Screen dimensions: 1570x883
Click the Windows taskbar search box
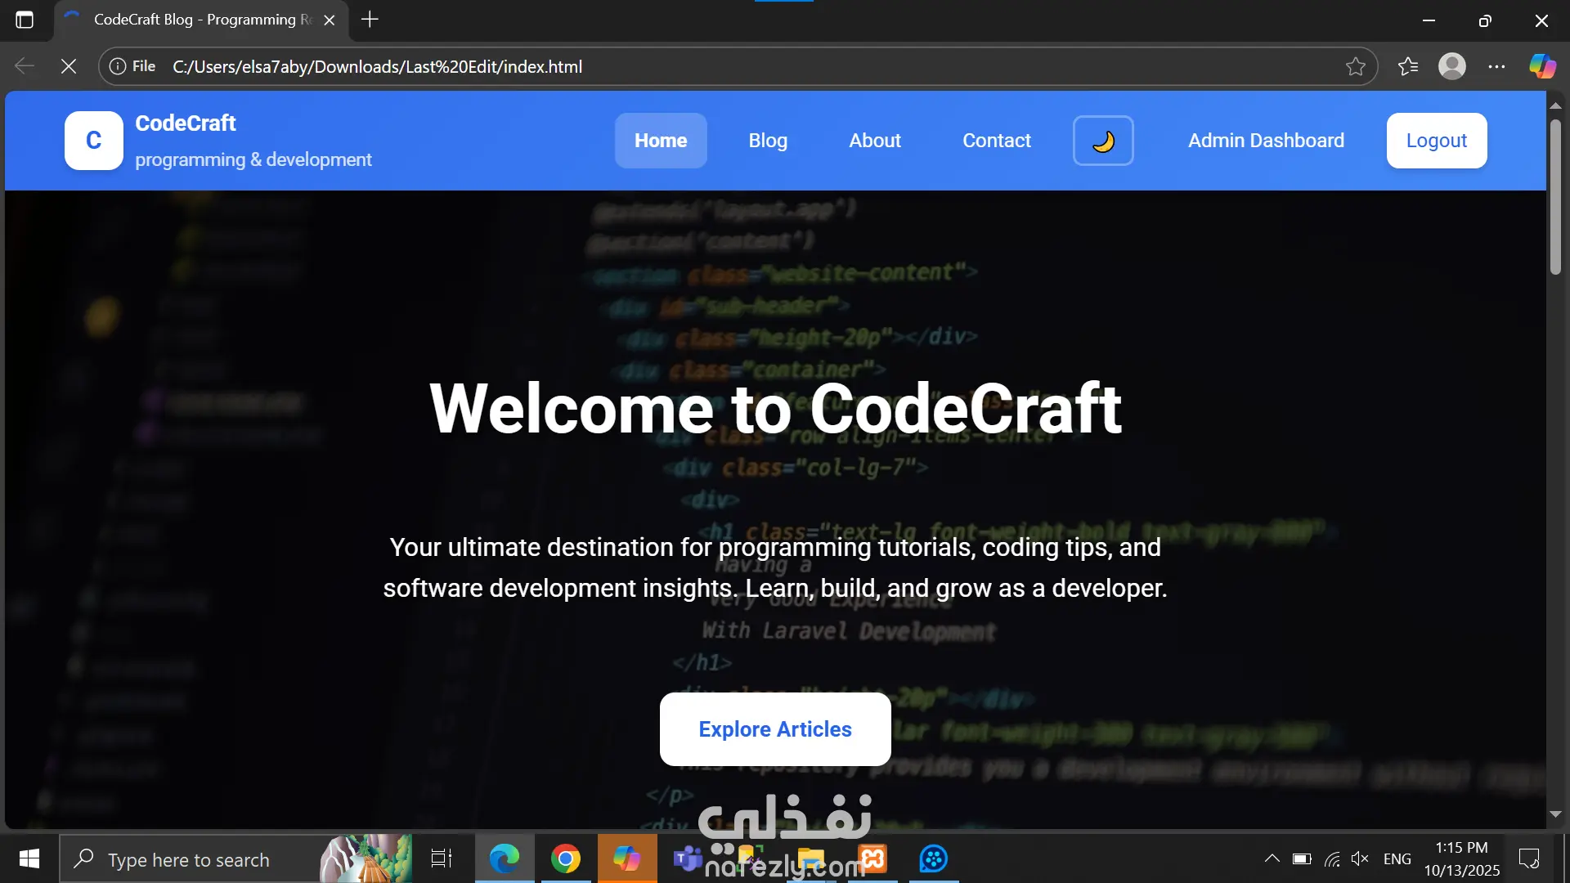[x=188, y=859]
